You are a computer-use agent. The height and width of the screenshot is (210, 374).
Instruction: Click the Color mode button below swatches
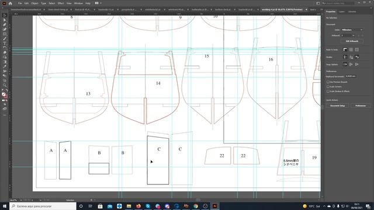tap(3, 100)
